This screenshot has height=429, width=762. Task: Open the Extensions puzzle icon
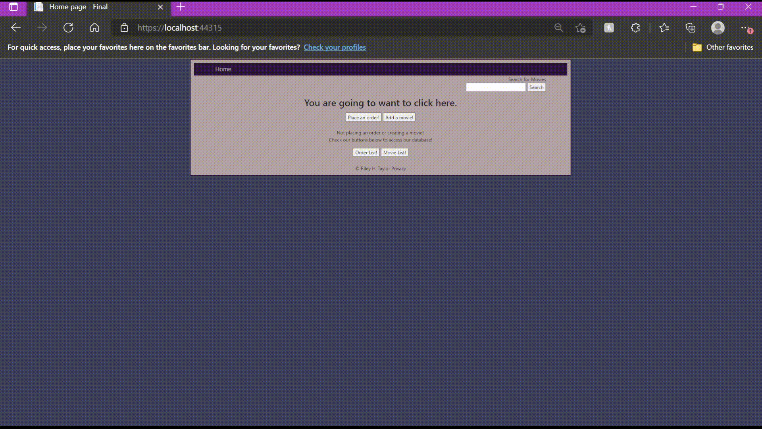(635, 28)
